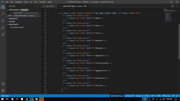Open the Selection menu
The height and width of the screenshot is (101, 180).
19,2
